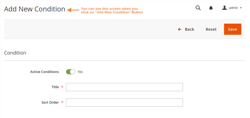The height and width of the screenshot is (118, 250).
Task: Click the red asterisk next to Title
Action: coord(62,87)
